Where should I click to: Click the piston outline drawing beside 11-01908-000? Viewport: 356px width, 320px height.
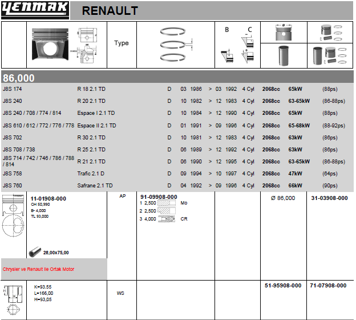click(x=13, y=217)
